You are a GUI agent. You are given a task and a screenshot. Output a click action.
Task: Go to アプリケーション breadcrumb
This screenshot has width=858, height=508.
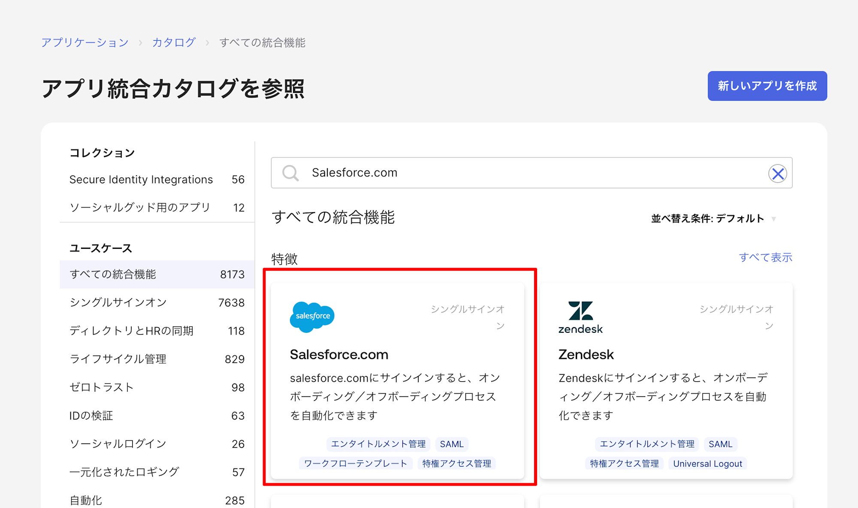point(85,42)
